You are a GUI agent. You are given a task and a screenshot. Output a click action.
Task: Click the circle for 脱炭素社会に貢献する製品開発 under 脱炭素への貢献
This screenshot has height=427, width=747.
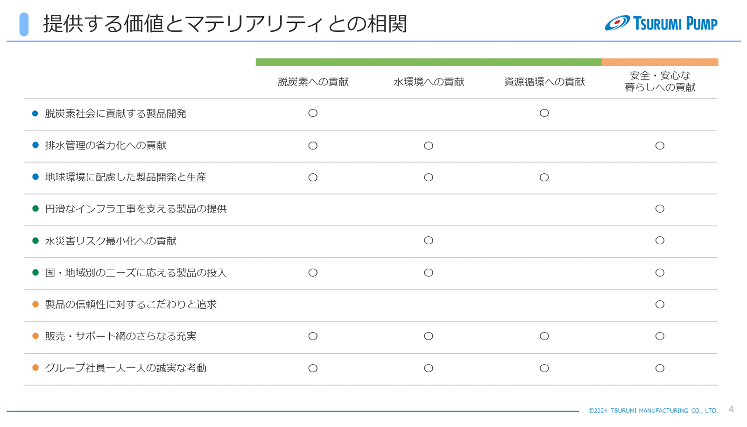[313, 113]
